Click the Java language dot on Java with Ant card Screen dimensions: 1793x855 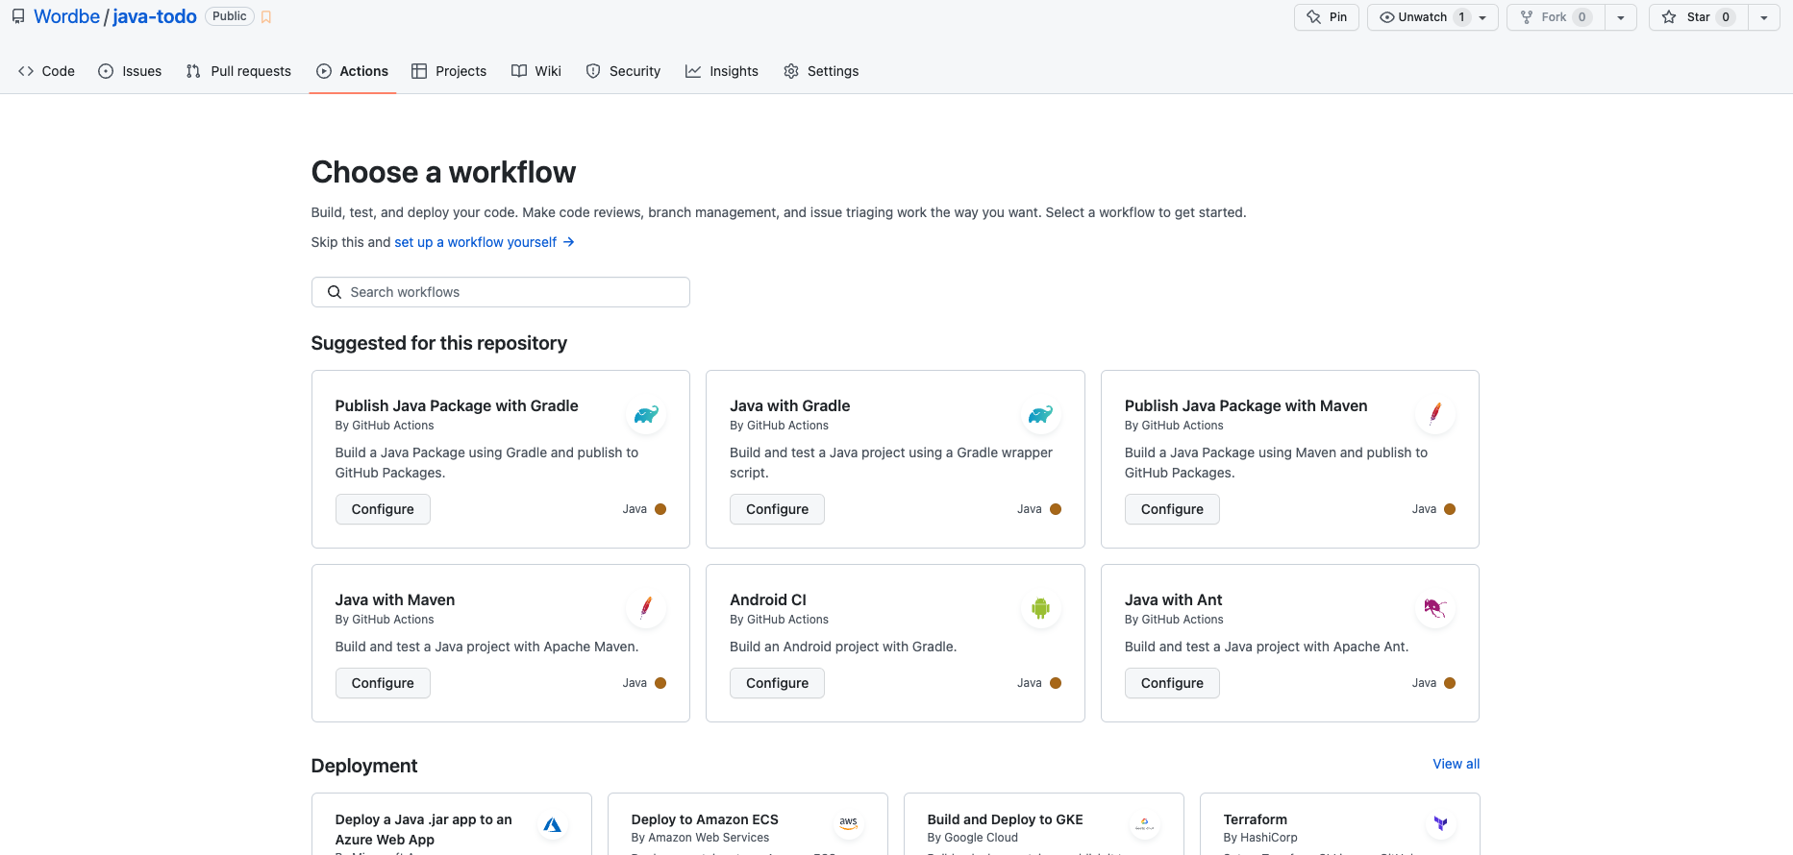pos(1450,683)
